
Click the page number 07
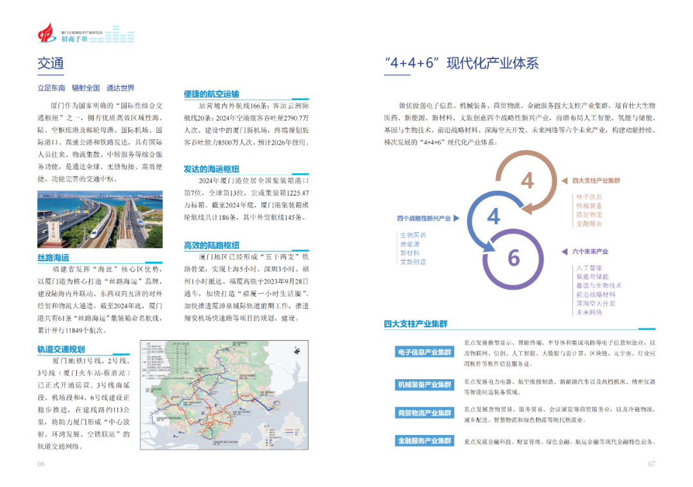(651, 464)
